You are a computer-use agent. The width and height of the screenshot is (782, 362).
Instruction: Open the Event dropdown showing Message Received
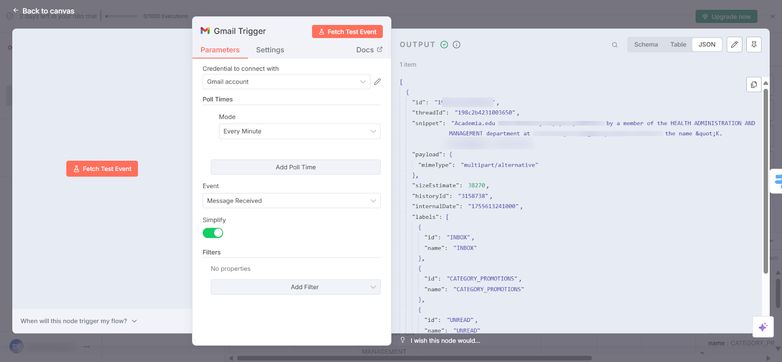(x=291, y=201)
